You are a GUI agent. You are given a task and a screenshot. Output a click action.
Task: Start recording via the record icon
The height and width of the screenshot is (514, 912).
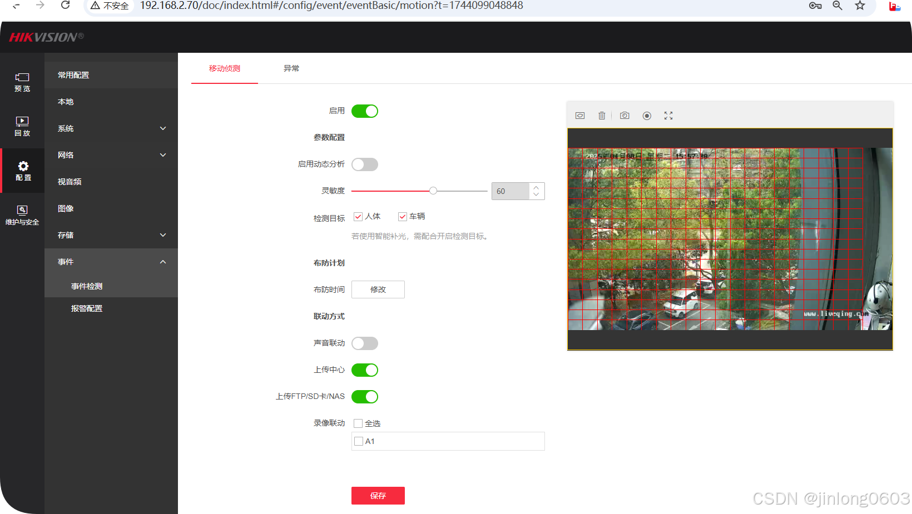point(646,115)
